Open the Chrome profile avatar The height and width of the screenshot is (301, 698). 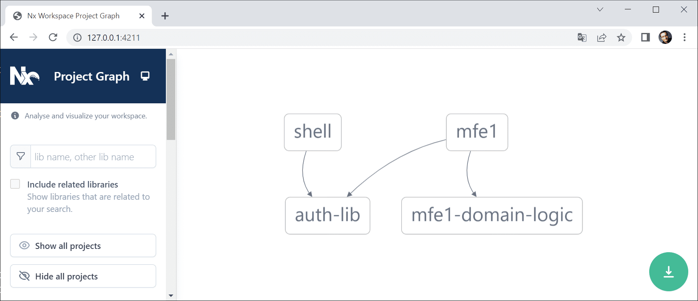665,37
